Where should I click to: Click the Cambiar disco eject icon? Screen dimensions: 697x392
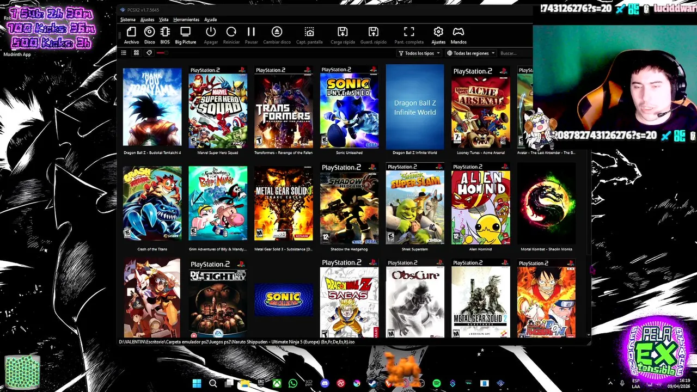(x=277, y=35)
